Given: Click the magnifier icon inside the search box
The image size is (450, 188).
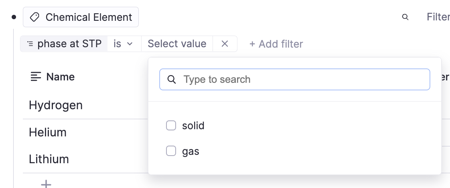Looking at the screenshot, I should click(172, 79).
